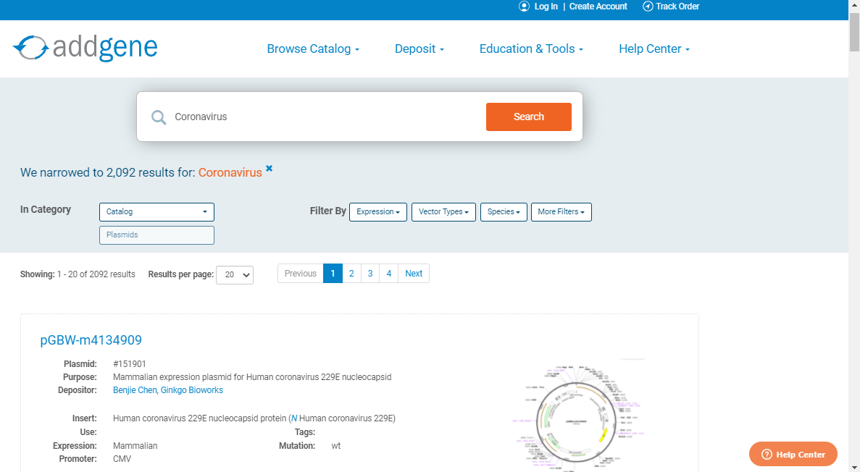860x472 pixels.
Task: Click the orange Search button
Action: pos(529,117)
